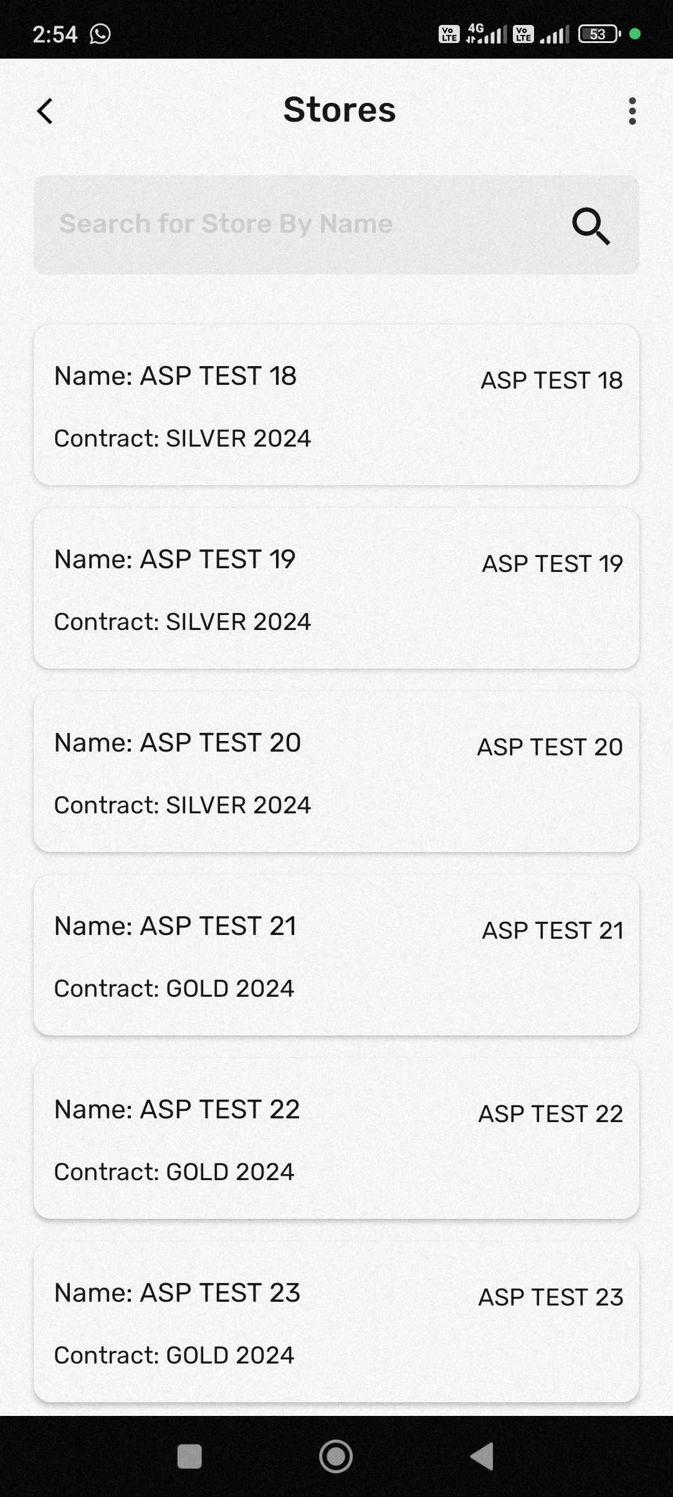
Task: Tap WhatsApp notification icon in status bar
Action: click(x=100, y=34)
